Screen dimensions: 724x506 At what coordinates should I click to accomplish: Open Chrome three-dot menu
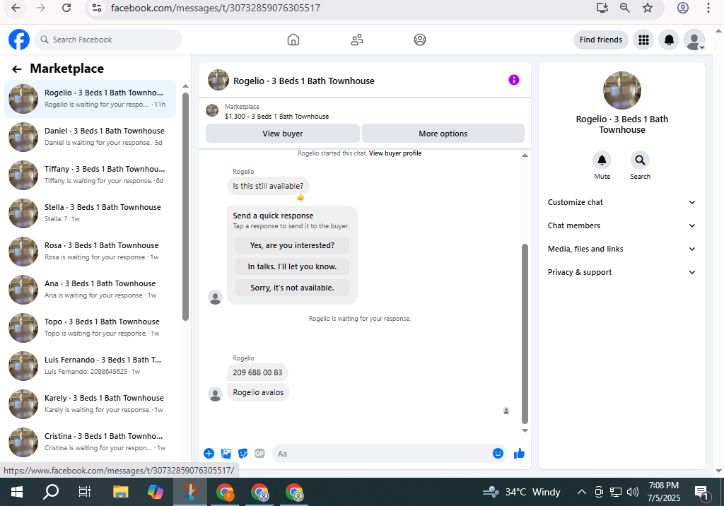(708, 8)
